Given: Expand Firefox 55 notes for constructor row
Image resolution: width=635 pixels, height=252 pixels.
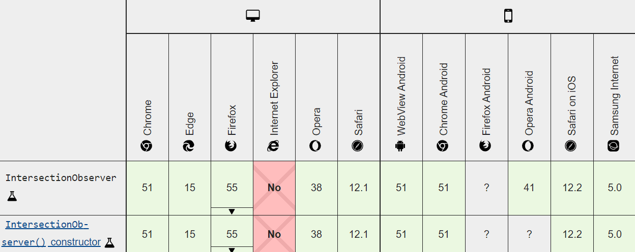Looking at the screenshot, I should pyautogui.click(x=232, y=249).
